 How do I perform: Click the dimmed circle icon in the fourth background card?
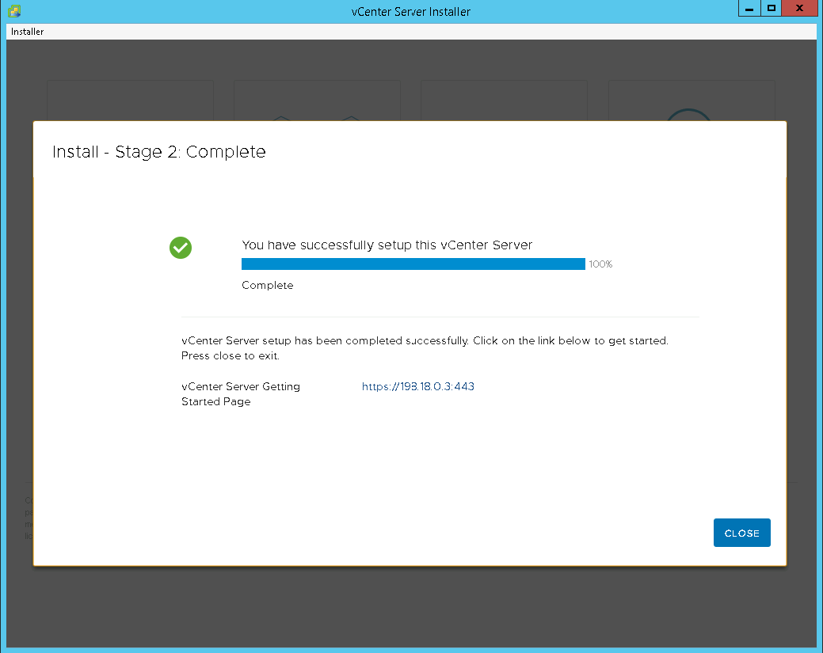coord(688,113)
